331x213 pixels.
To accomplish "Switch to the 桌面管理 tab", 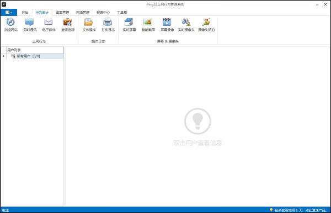I will (62, 13).
